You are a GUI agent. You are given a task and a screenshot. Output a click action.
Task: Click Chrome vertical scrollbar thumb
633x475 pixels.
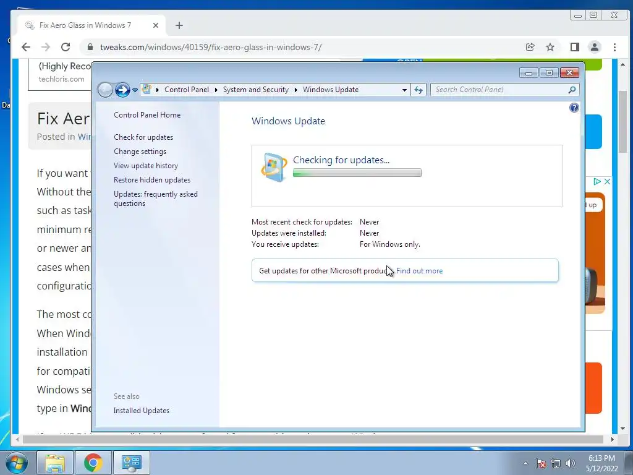(623, 122)
